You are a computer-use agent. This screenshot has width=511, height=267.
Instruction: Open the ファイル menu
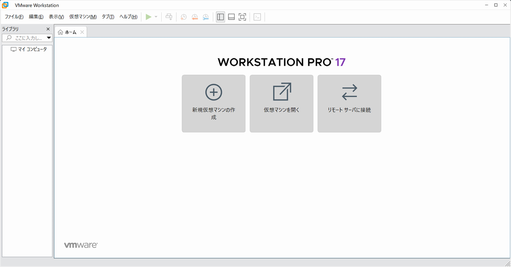14,17
